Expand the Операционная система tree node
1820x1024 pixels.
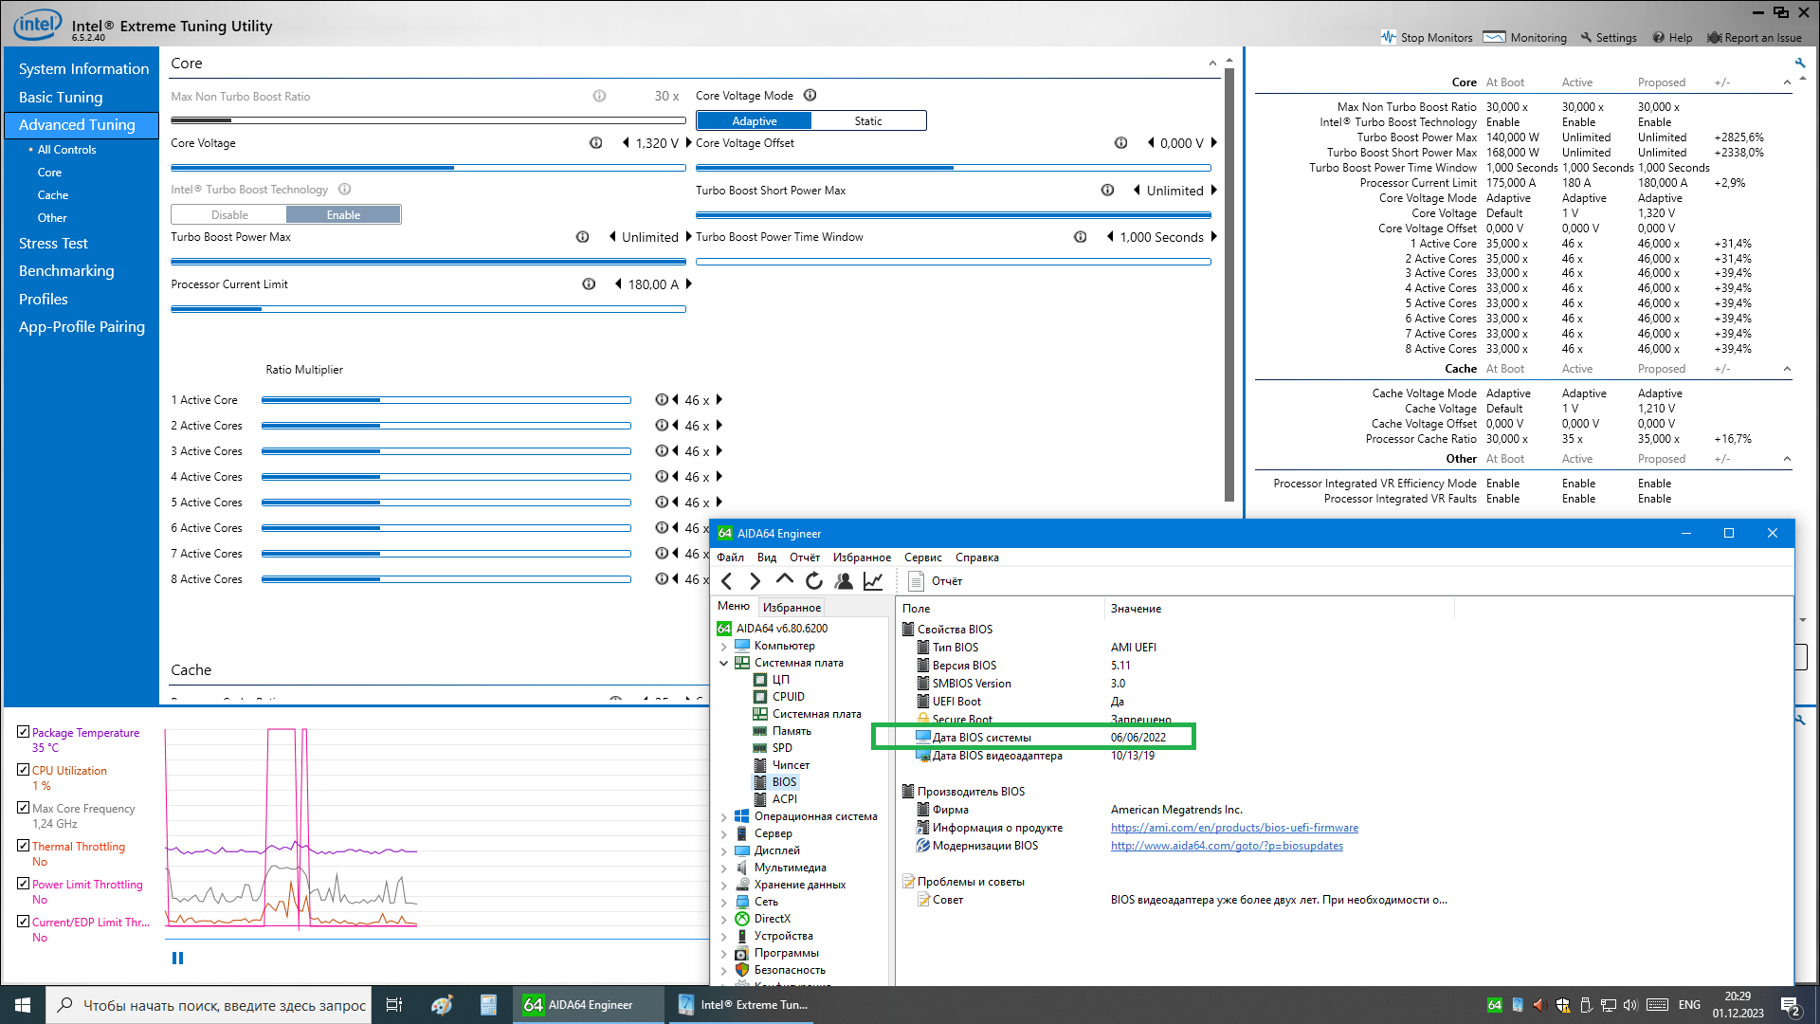coord(724,816)
